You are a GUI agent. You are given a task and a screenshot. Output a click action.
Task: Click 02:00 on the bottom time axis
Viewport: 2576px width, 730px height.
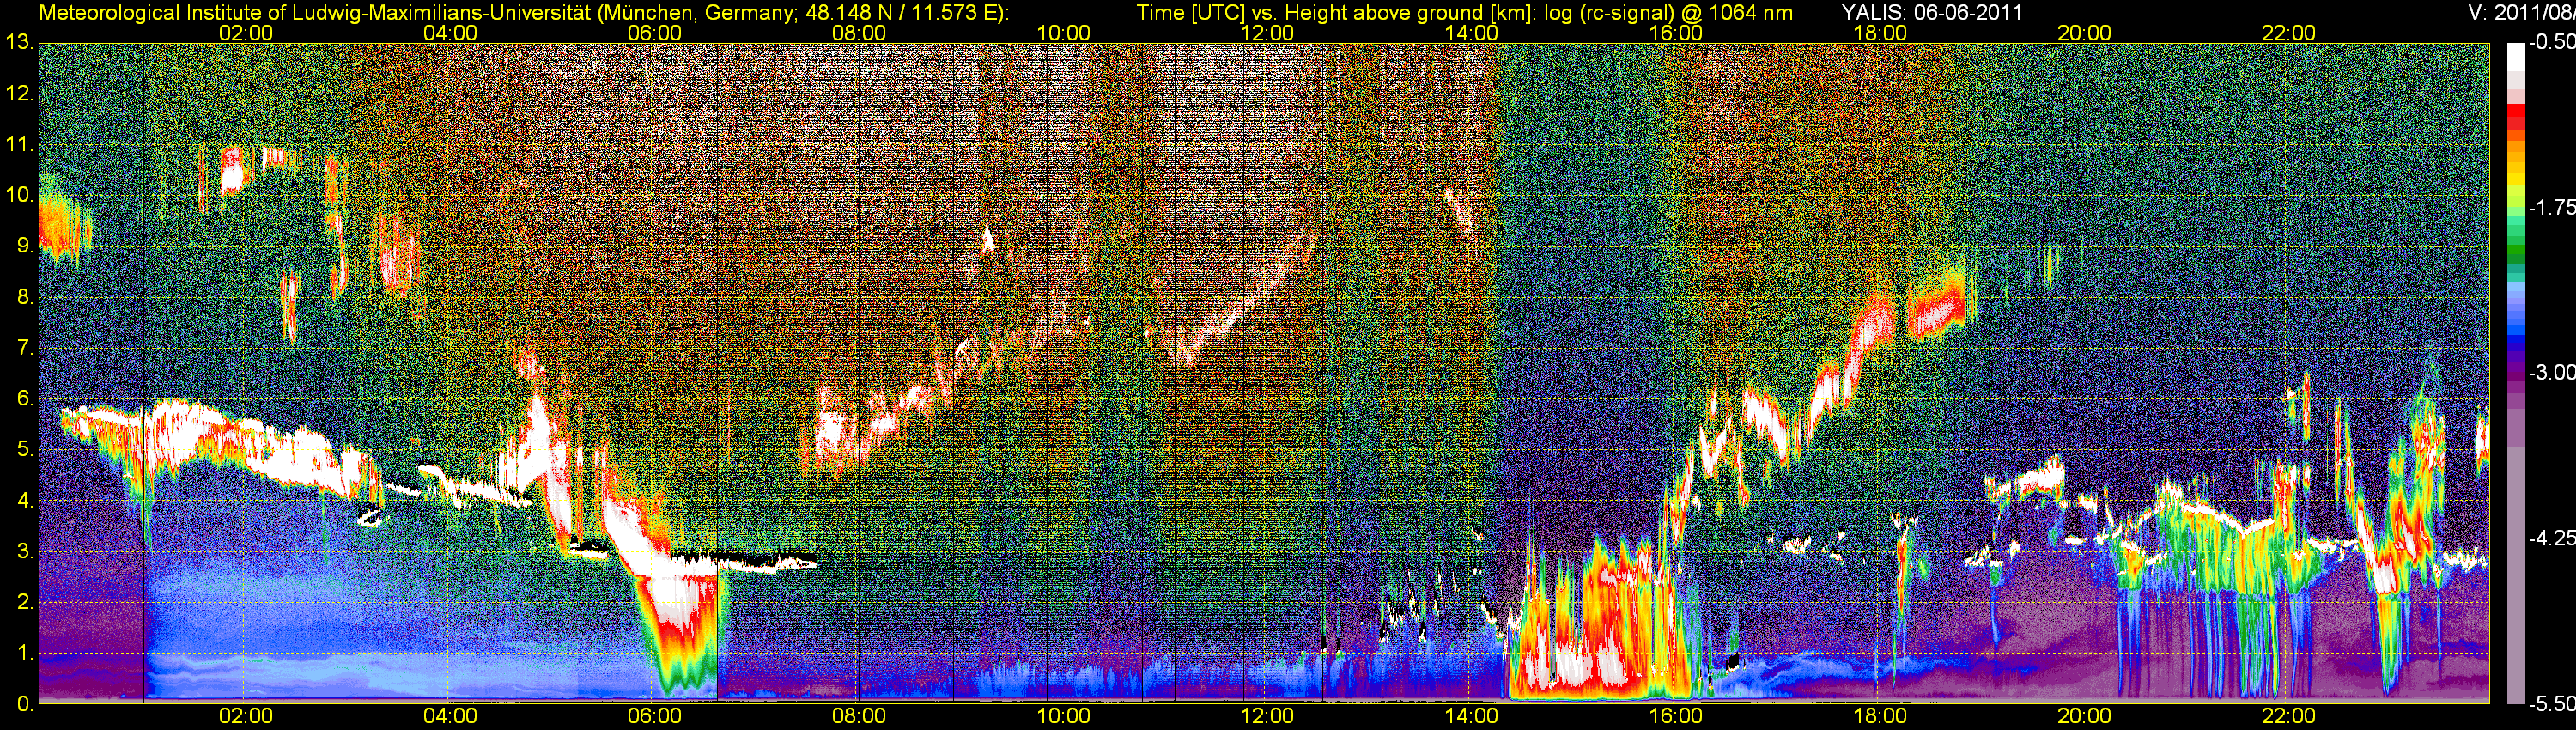[x=245, y=716]
